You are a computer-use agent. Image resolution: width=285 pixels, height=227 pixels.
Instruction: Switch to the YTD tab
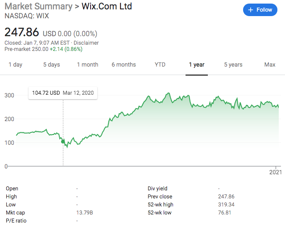(x=160, y=65)
